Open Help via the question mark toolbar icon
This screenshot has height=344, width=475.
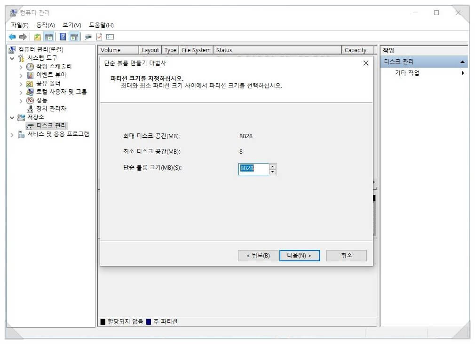click(x=63, y=37)
